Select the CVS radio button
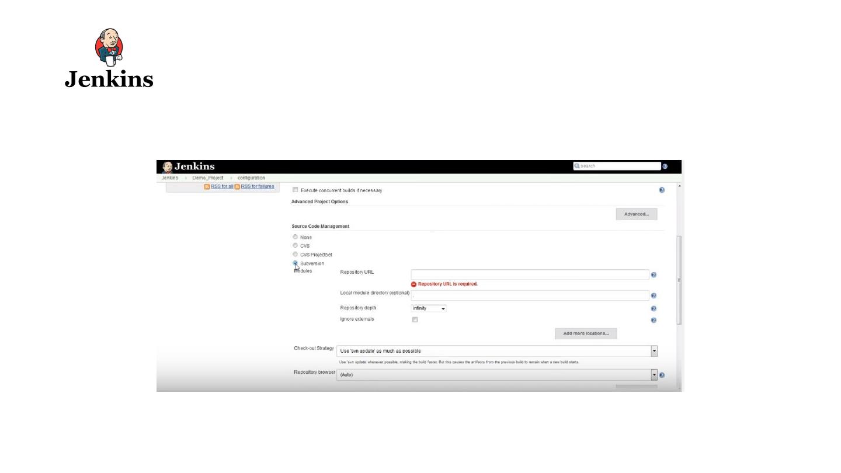This screenshot has height=473, width=841. tap(295, 246)
